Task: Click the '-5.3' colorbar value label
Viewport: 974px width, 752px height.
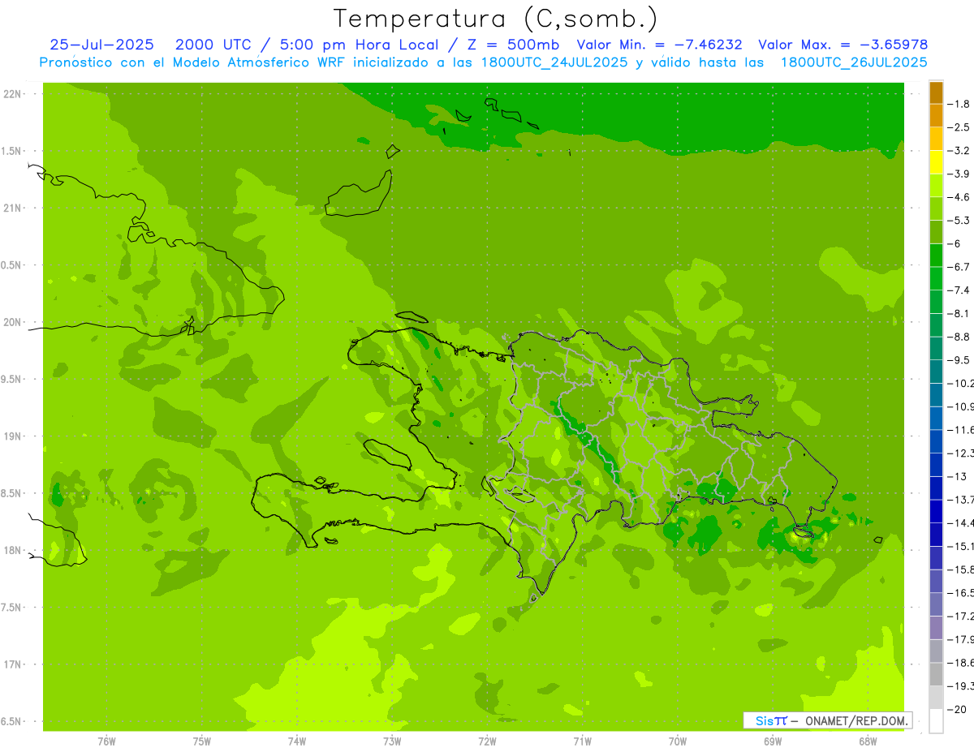Action: (959, 220)
